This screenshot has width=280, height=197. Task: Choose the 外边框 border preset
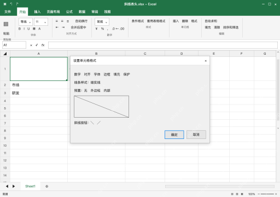coord(95,90)
